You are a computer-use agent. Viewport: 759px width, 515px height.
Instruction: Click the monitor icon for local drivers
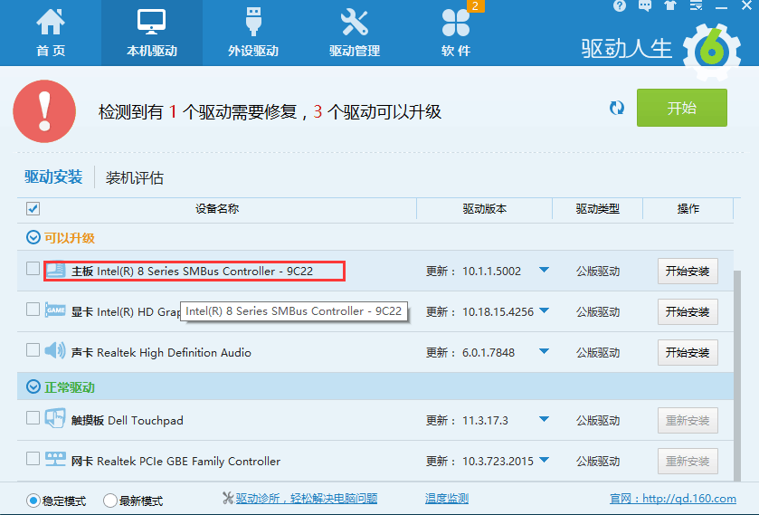click(x=151, y=22)
